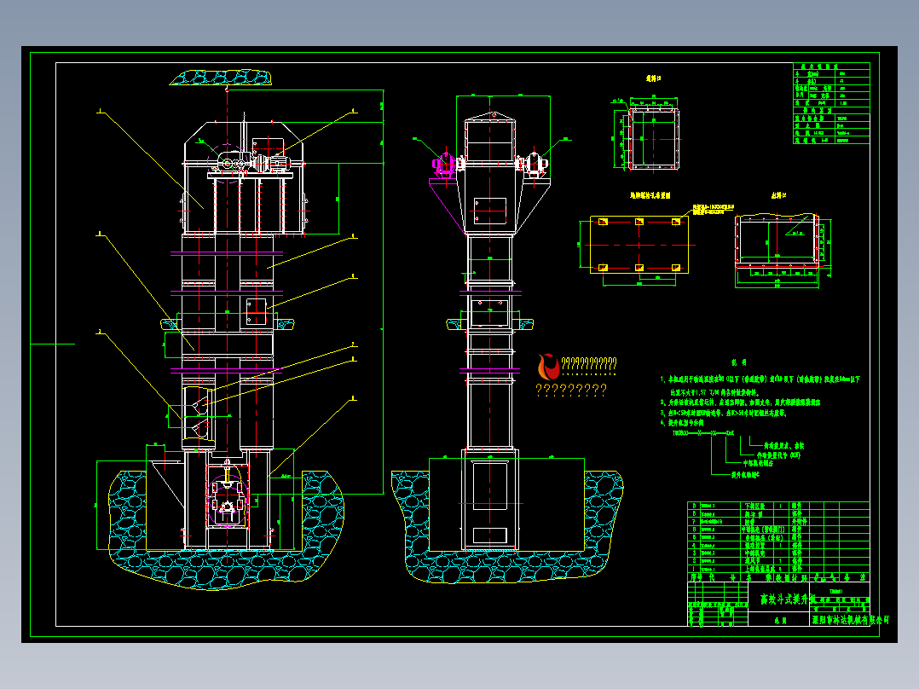Click the 地脚螺栓孔布置图 view label
Screen dimensions: 919x689
[650, 195]
